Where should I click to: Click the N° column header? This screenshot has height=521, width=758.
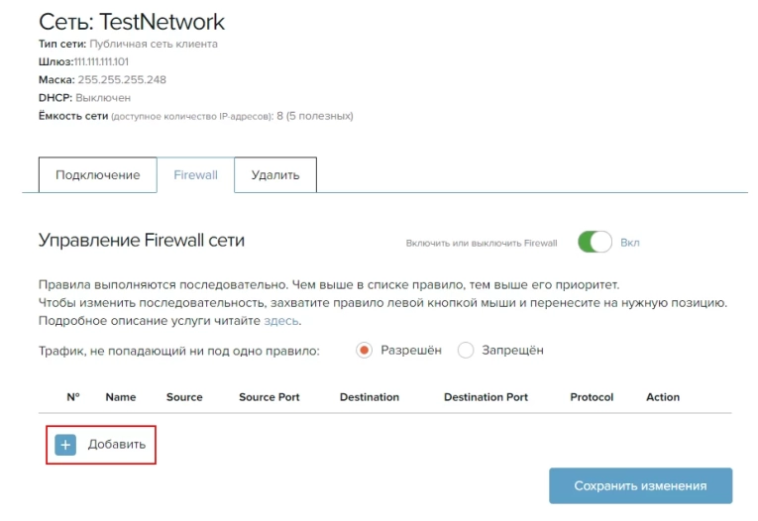(73, 397)
